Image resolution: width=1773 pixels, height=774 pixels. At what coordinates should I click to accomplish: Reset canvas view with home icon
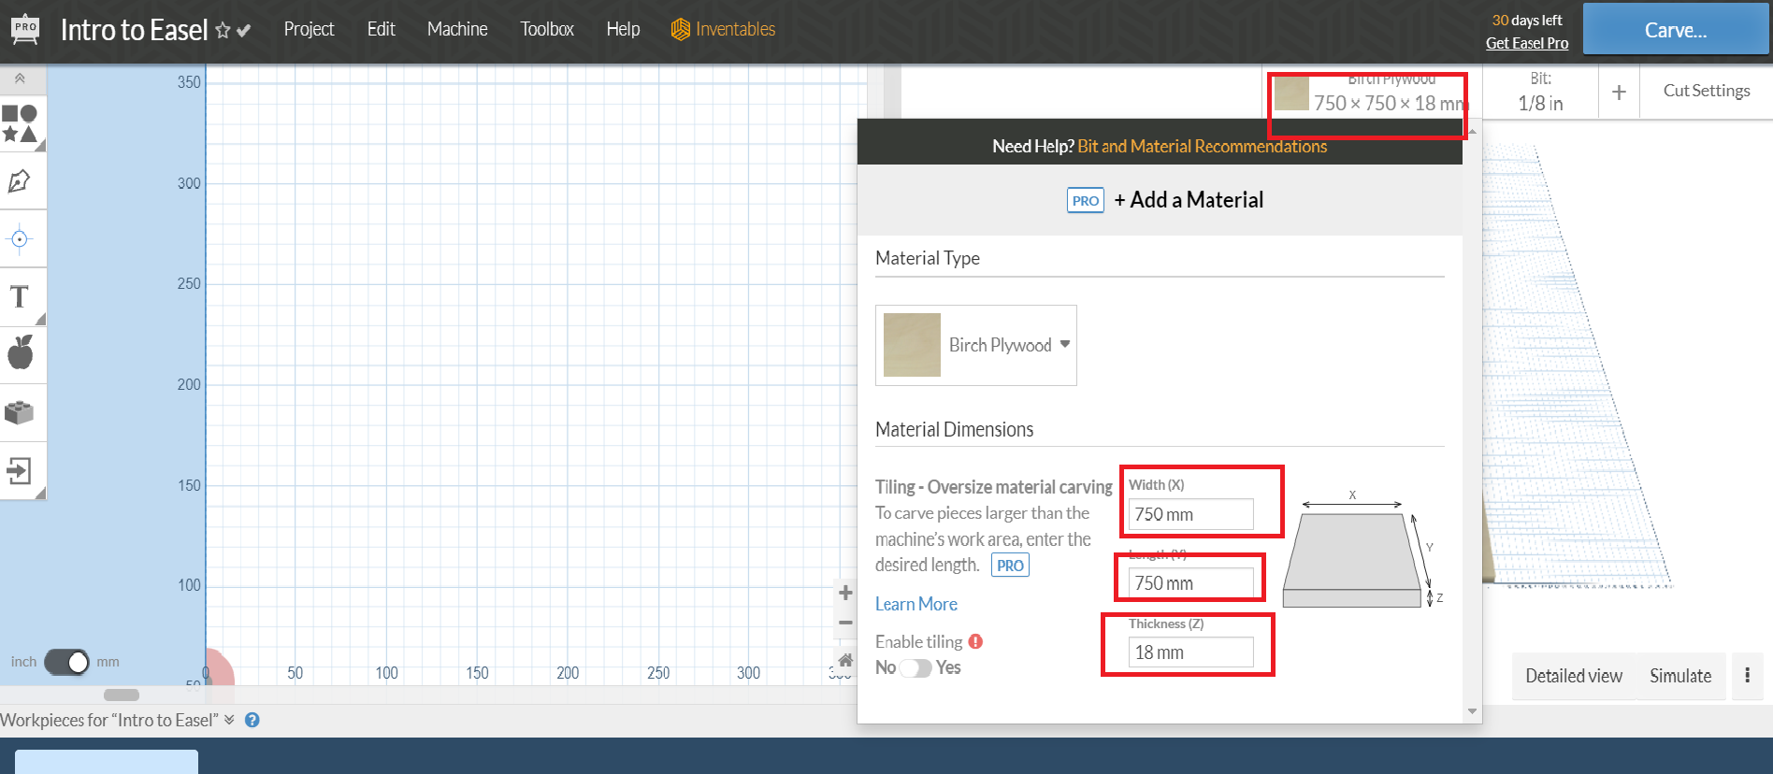(x=845, y=660)
